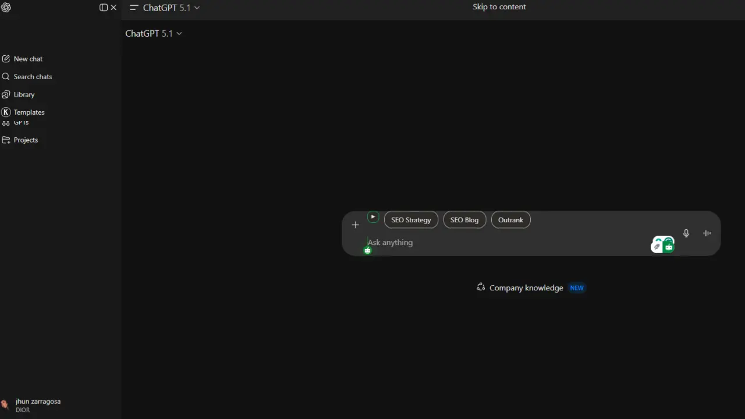
Task: Select the Outrank prompt chip
Action: pyautogui.click(x=510, y=220)
